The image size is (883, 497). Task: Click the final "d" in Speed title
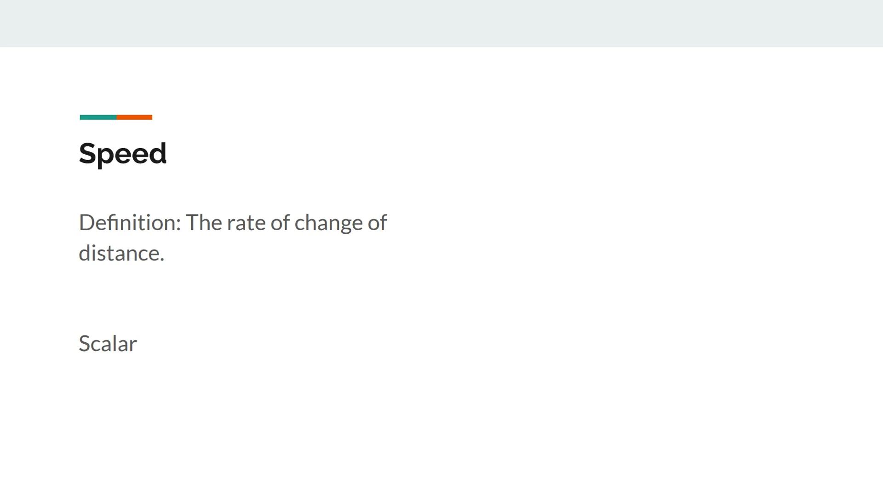point(158,153)
